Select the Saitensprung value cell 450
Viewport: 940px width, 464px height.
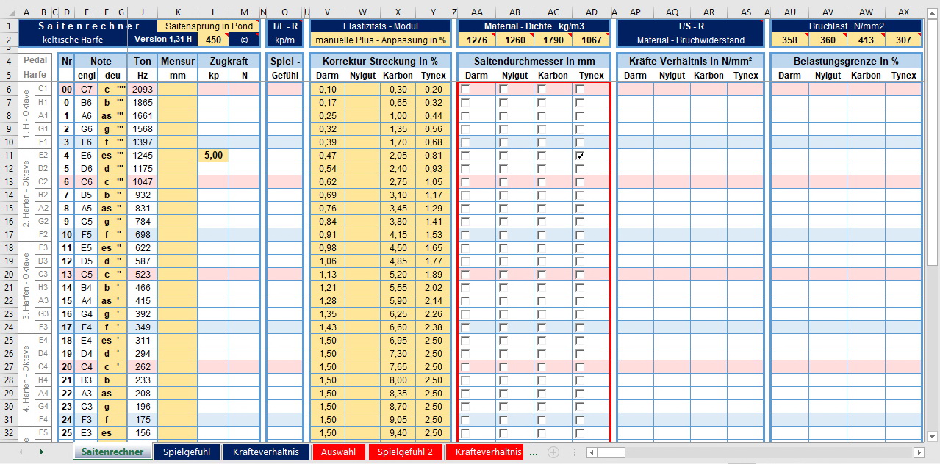pyautogui.click(x=213, y=40)
